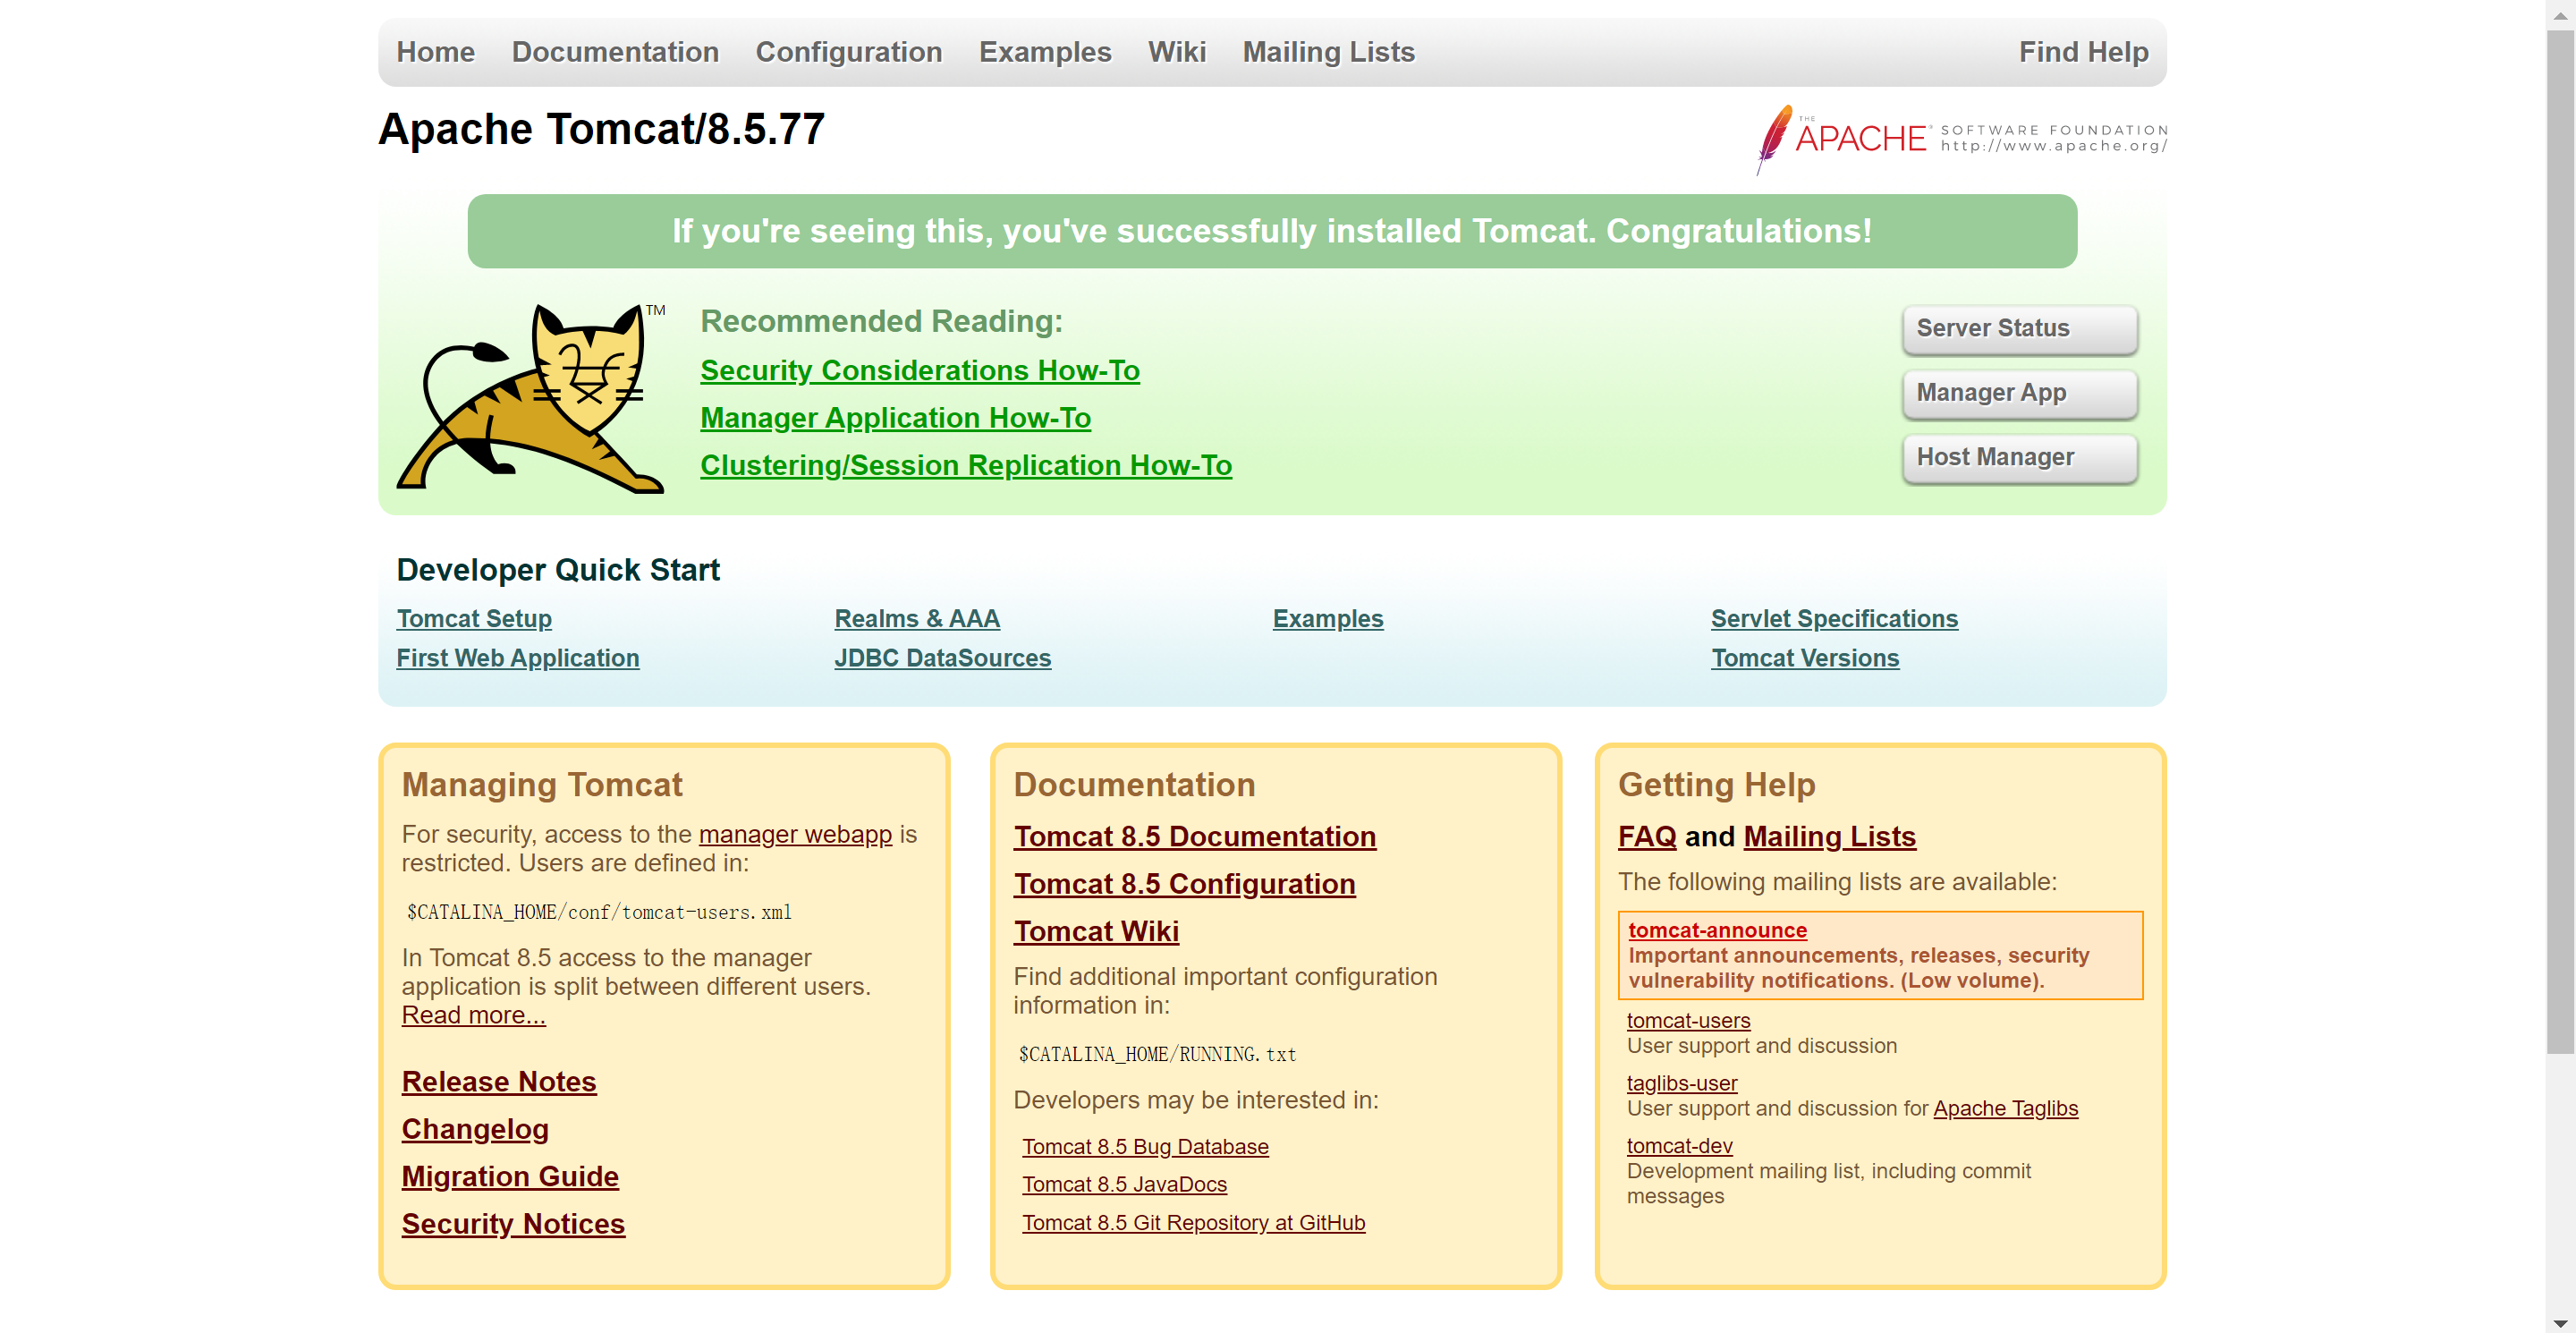This screenshot has width=2576, height=1333.
Task: Open Mailing Lists in the top navigation
Action: [1328, 52]
